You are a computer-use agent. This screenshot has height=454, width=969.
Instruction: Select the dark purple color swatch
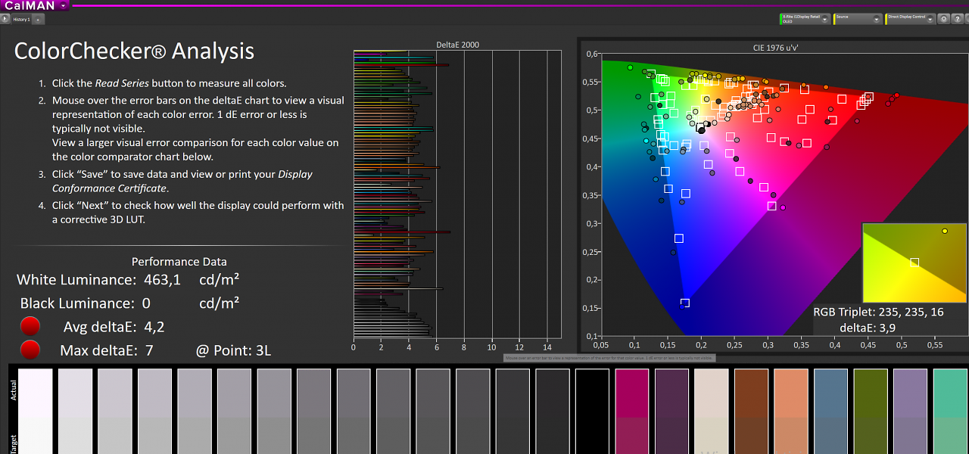[672, 412]
